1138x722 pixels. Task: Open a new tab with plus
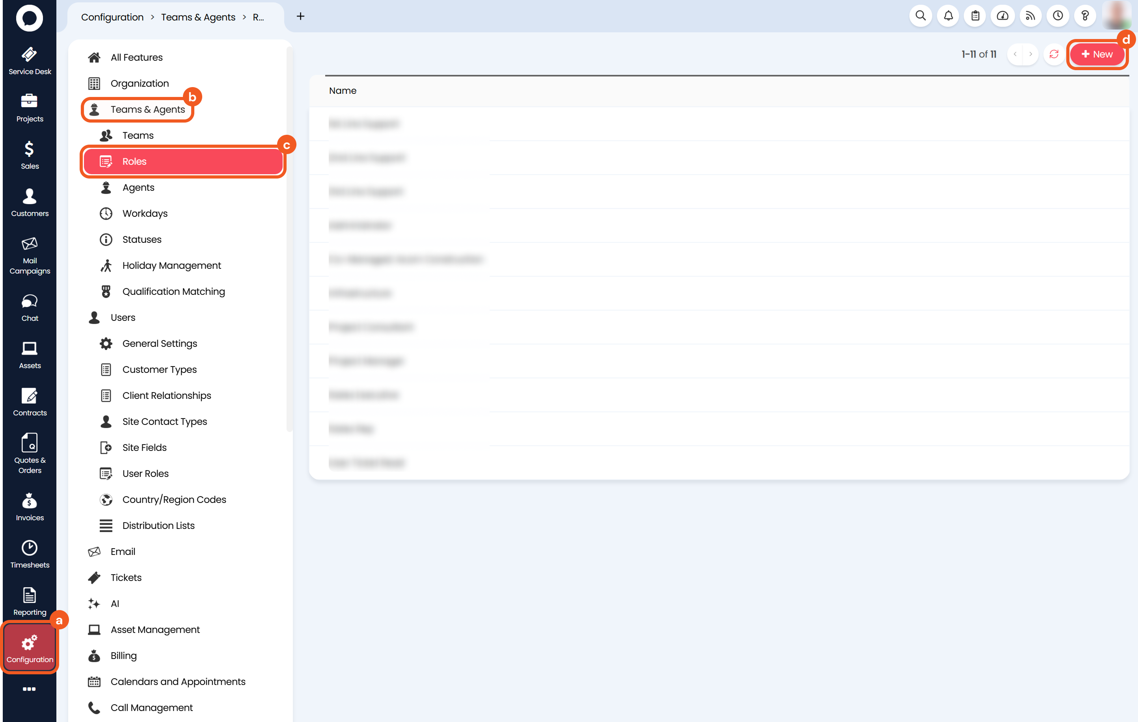click(300, 17)
